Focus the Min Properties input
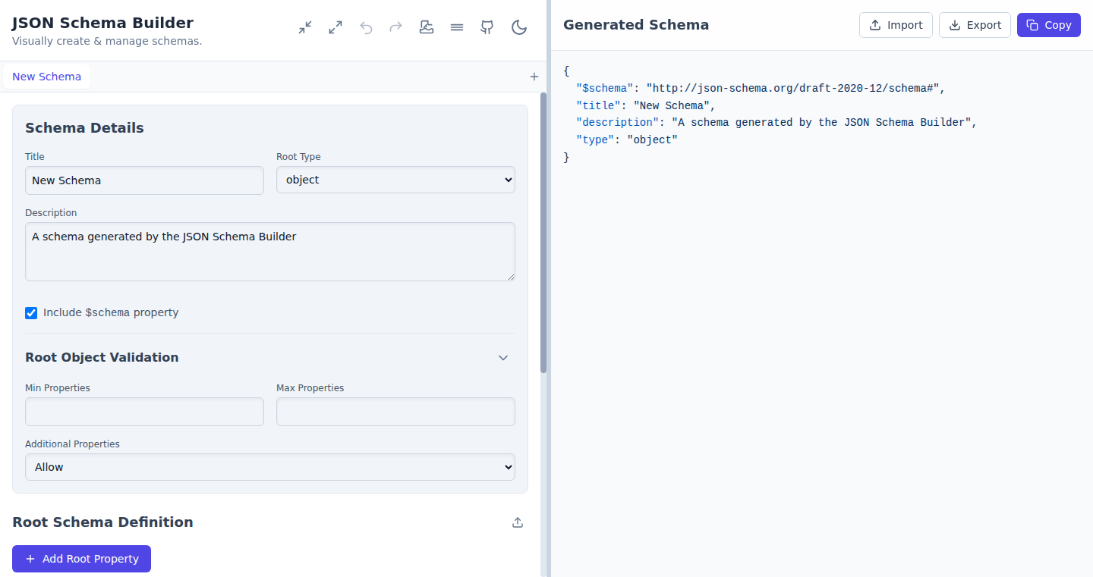1093x577 pixels. (x=144, y=412)
